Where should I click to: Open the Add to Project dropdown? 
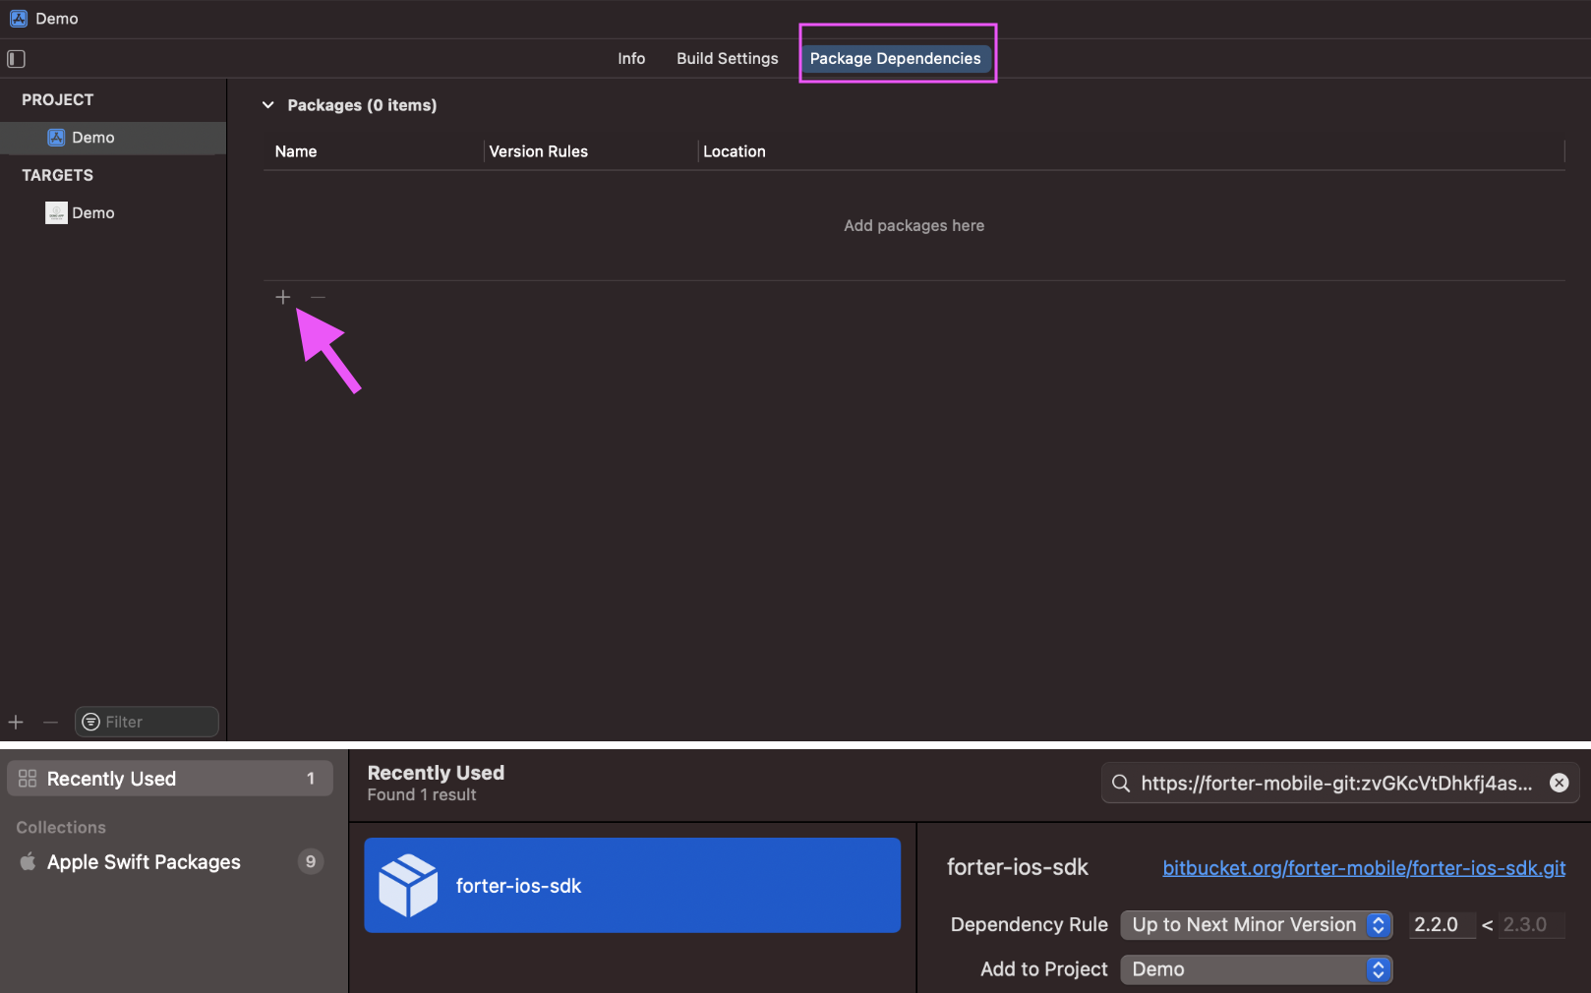[x=1257, y=969]
